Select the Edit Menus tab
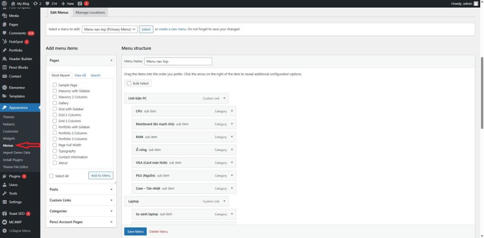This screenshot has height=238, width=484. 59,12
